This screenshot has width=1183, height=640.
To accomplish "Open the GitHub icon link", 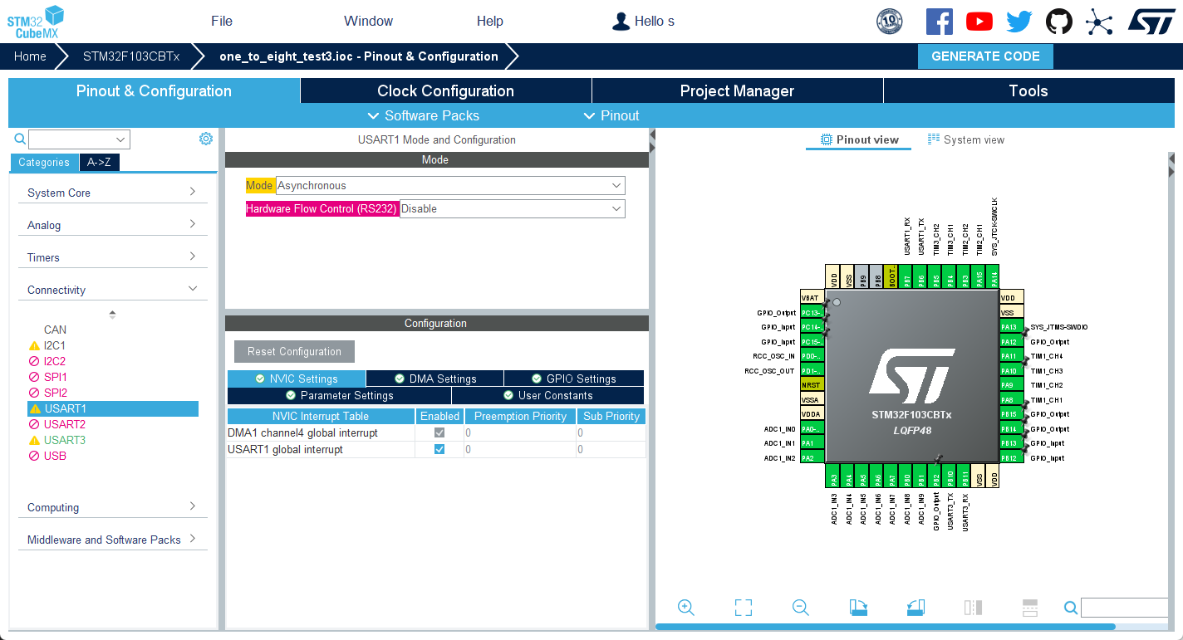I will [1059, 22].
